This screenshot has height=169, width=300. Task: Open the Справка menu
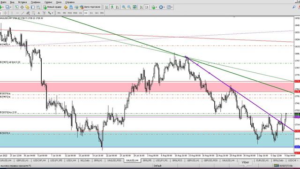coord(70,2)
